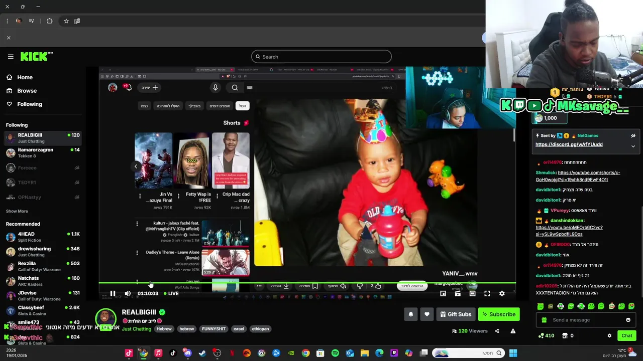Open Spotify from the taskbar
The height and width of the screenshot is (361, 643).
click(335, 353)
